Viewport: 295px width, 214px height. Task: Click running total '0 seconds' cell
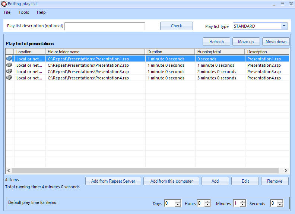[x=207, y=59]
